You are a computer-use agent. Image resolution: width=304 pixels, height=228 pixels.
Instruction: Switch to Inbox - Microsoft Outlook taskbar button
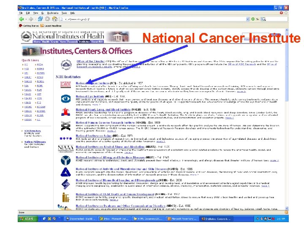click(x=114, y=219)
